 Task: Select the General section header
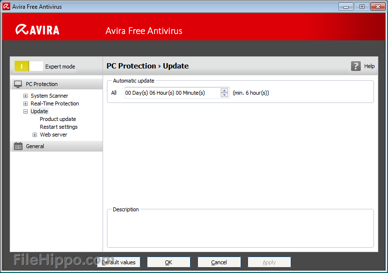coord(57,146)
